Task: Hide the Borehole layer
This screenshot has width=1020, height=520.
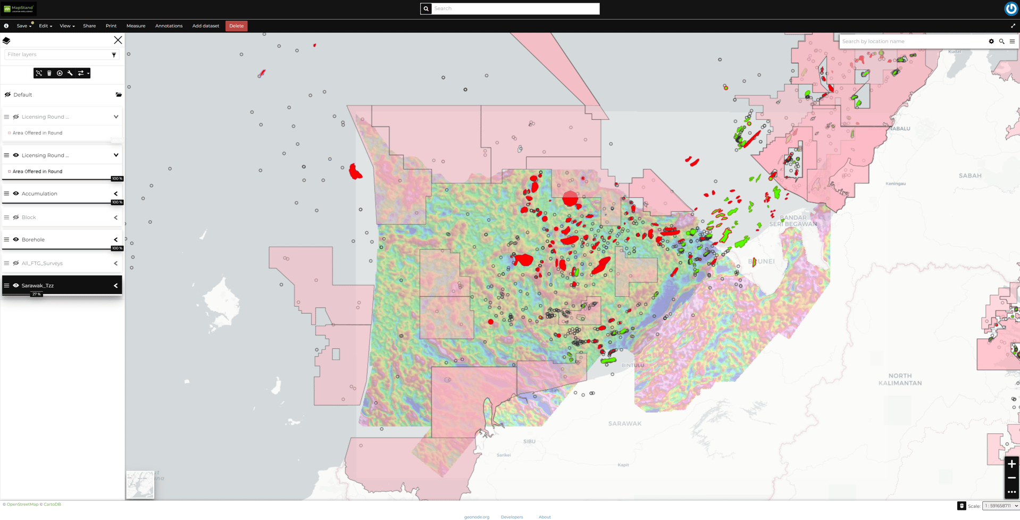Action: (16, 240)
